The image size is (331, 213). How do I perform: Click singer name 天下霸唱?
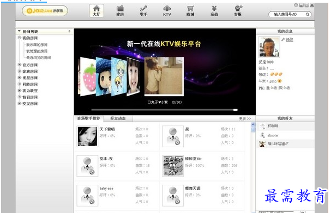[107, 129]
